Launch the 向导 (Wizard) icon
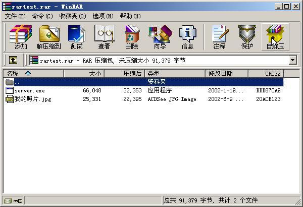 (160, 37)
